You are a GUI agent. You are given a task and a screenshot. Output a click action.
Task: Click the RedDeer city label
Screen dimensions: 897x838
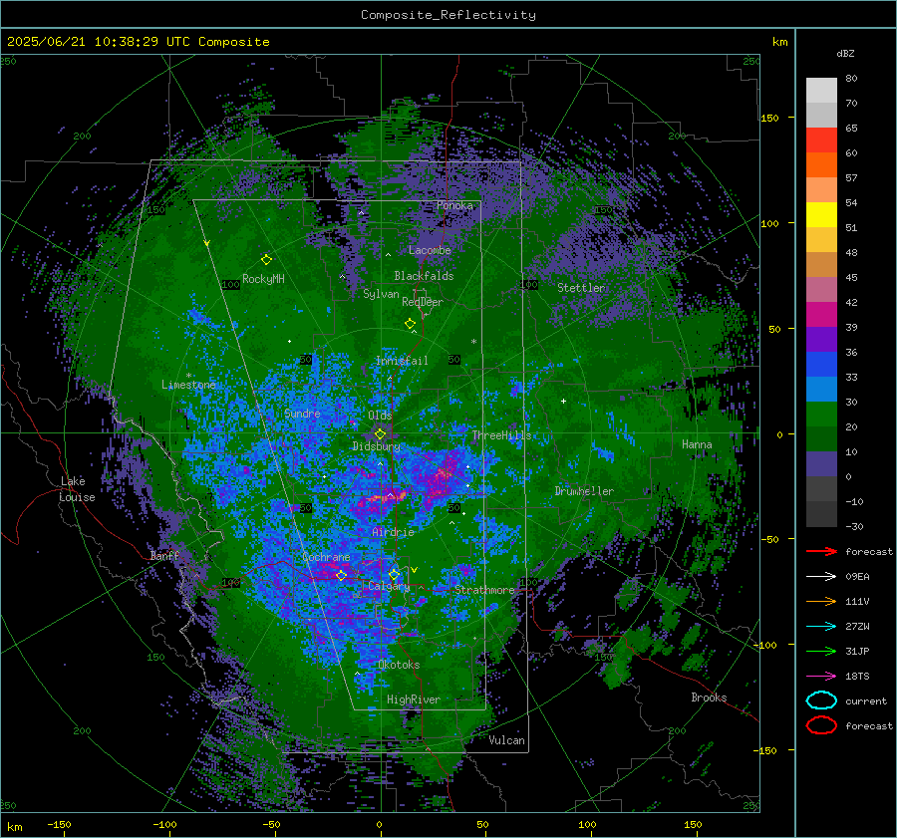point(423,302)
